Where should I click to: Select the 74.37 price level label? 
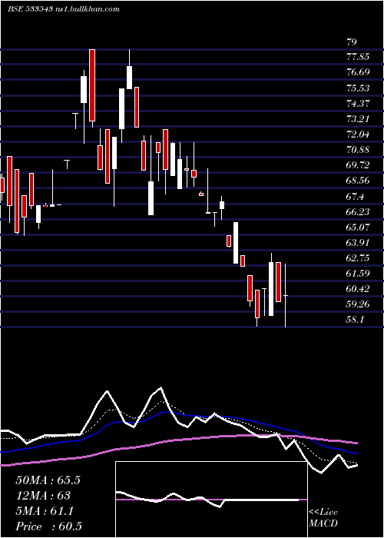click(358, 103)
